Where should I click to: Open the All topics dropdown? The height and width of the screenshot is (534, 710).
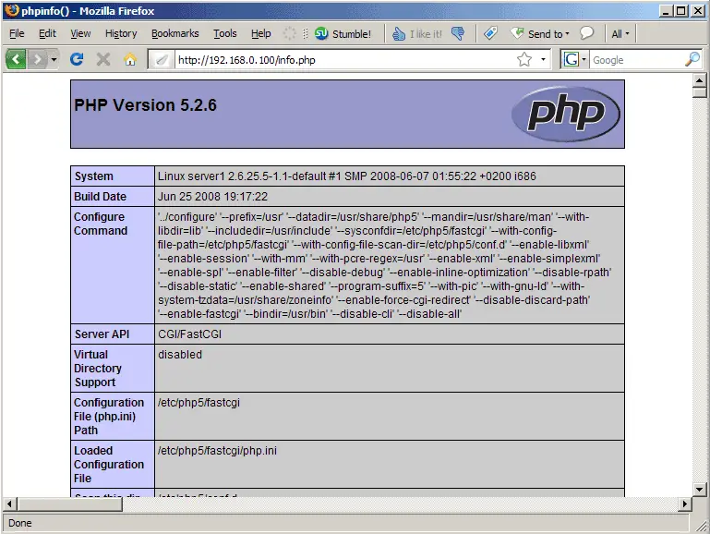click(620, 34)
